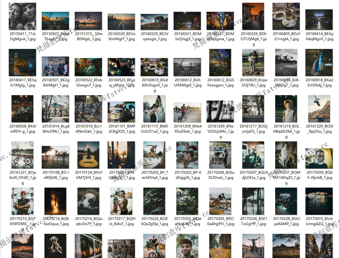The width and height of the screenshot is (339, 258).
Task: Select the 20160501_BE2gibbMgt1_1.jpg group photo
Action: [x=55, y=66]
